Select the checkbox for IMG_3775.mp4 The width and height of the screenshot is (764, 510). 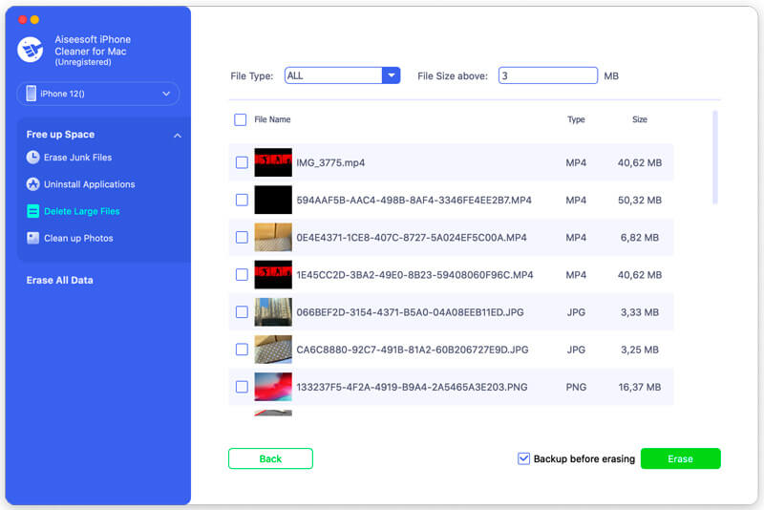tap(242, 162)
